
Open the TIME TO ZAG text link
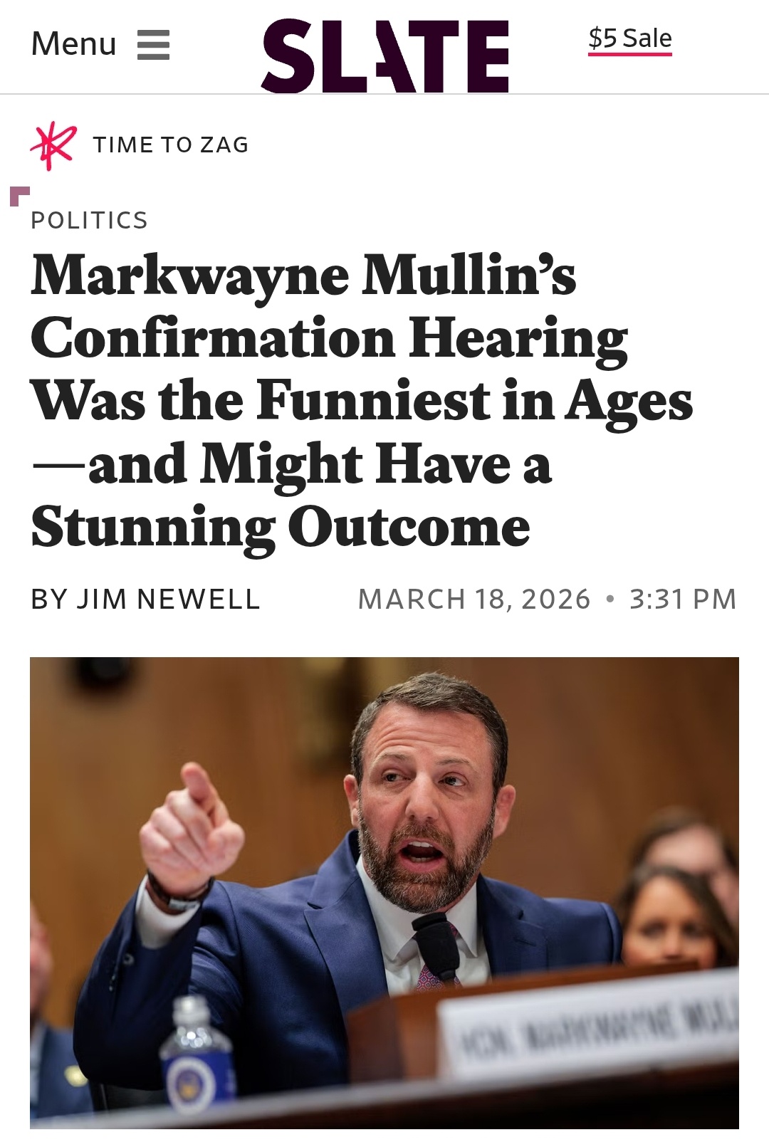point(171,145)
